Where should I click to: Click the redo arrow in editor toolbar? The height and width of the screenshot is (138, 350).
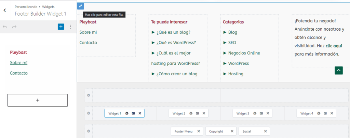[14, 27]
